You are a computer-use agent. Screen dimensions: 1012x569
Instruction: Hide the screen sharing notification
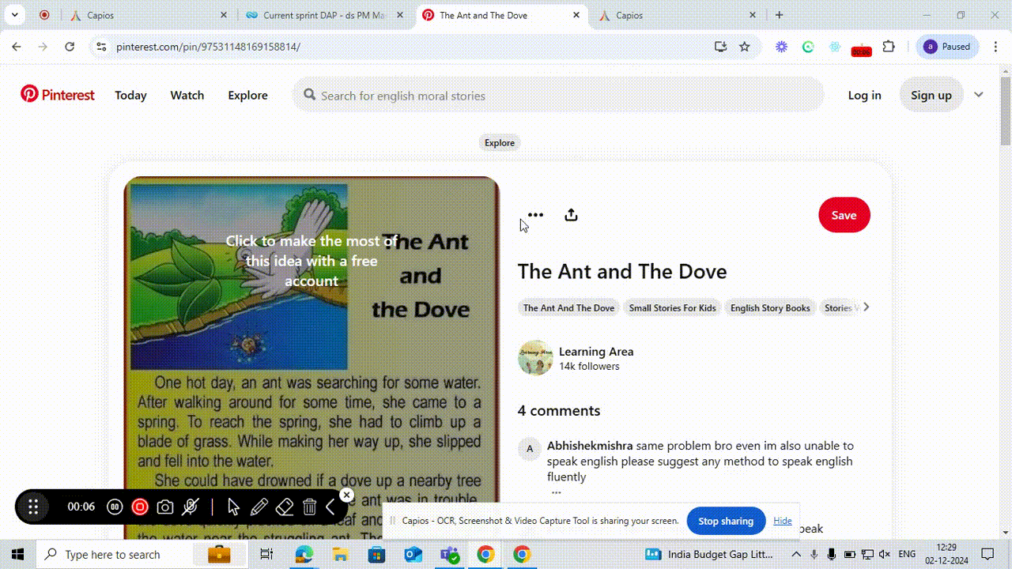pyautogui.click(x=783, y=521)
